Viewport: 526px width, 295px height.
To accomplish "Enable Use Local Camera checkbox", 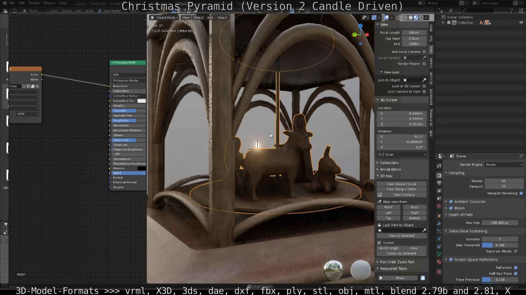I will (424, 52).
